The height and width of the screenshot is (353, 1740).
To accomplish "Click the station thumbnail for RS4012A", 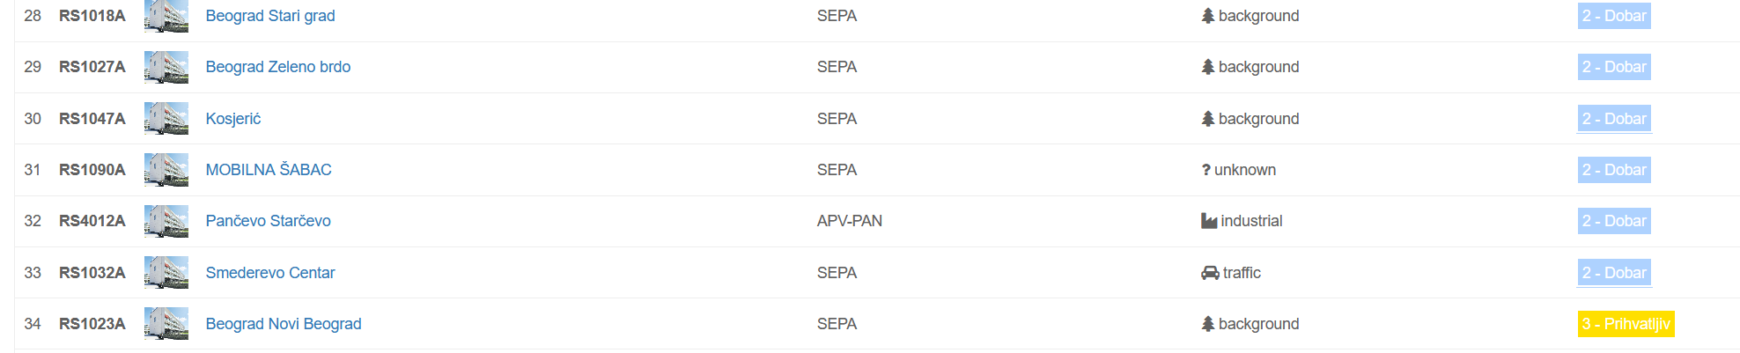I will click(x=166, y=221).
